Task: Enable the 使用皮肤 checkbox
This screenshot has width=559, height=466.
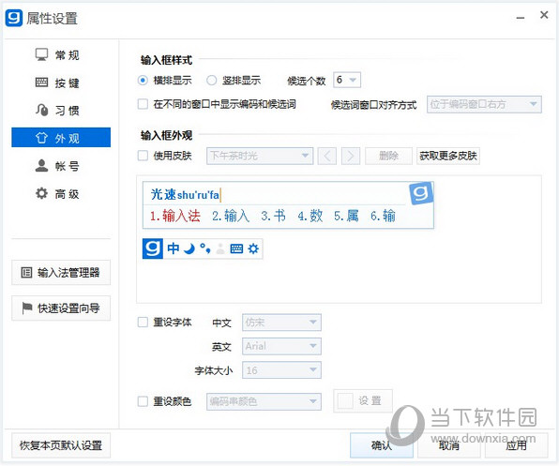Action: [143, 156]
